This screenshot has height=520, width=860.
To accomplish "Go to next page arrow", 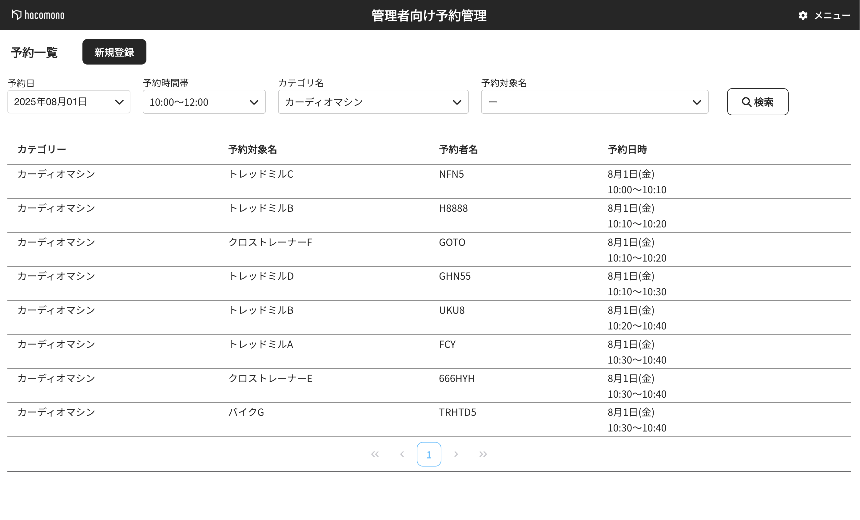I will 456,454.
